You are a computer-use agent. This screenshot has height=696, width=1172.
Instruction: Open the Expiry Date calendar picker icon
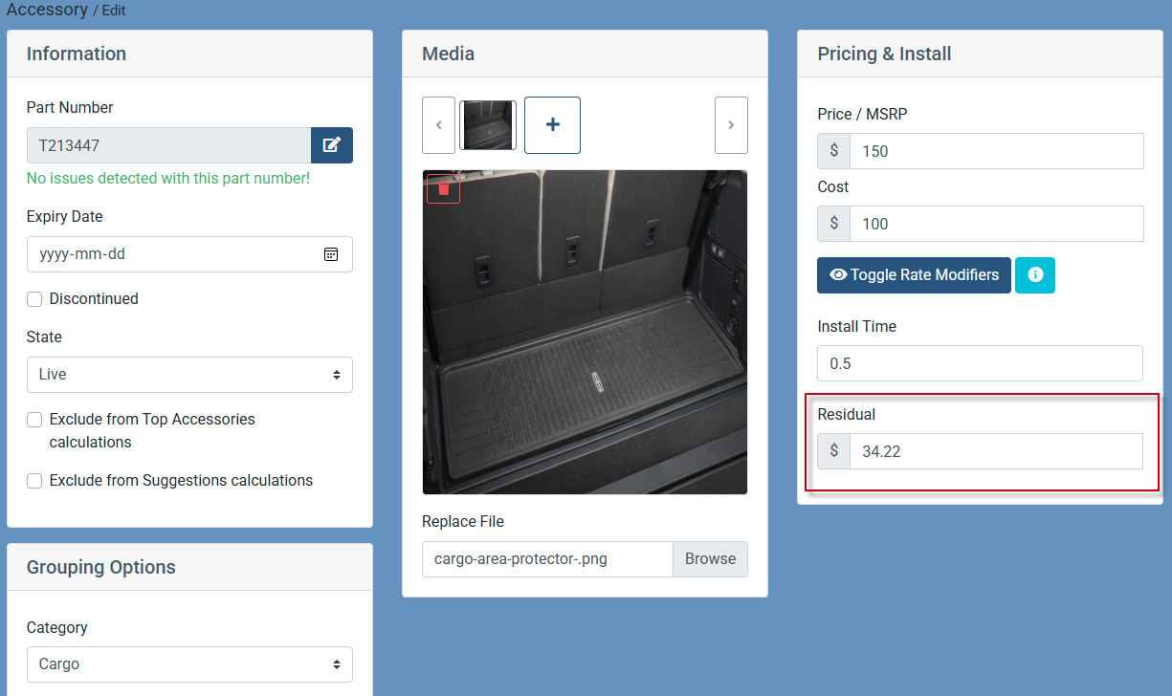(330, 254)
